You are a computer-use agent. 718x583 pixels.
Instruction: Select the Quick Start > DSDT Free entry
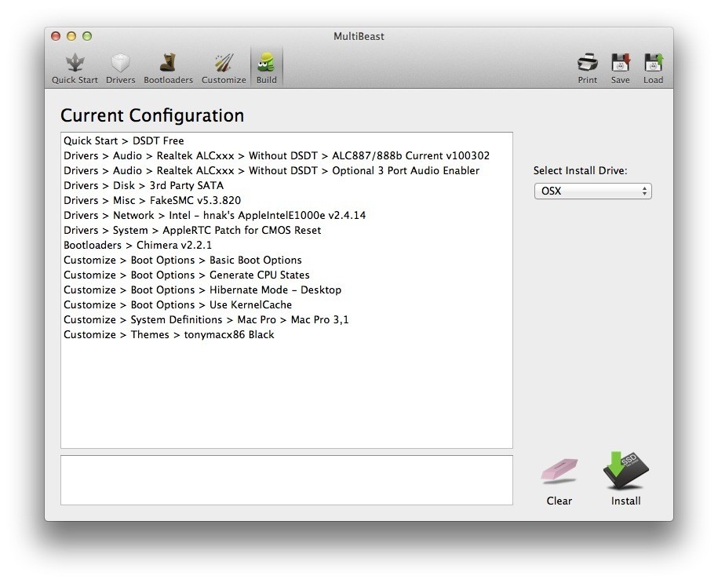pos(124,141)
